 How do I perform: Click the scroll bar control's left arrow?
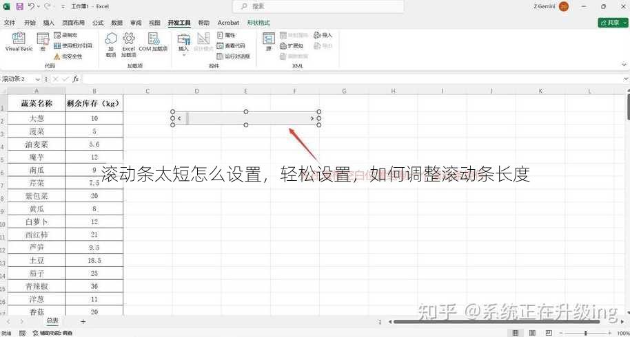click(x=179, y=118)
